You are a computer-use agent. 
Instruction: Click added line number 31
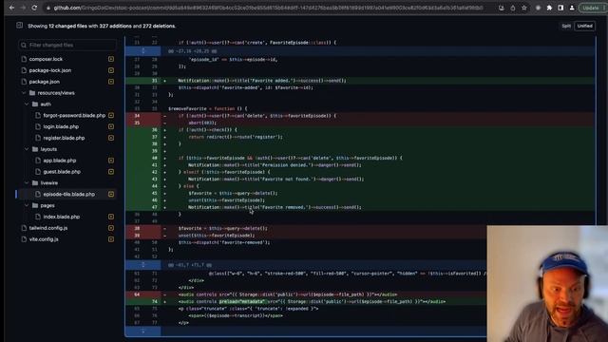(x=154, y=81)
